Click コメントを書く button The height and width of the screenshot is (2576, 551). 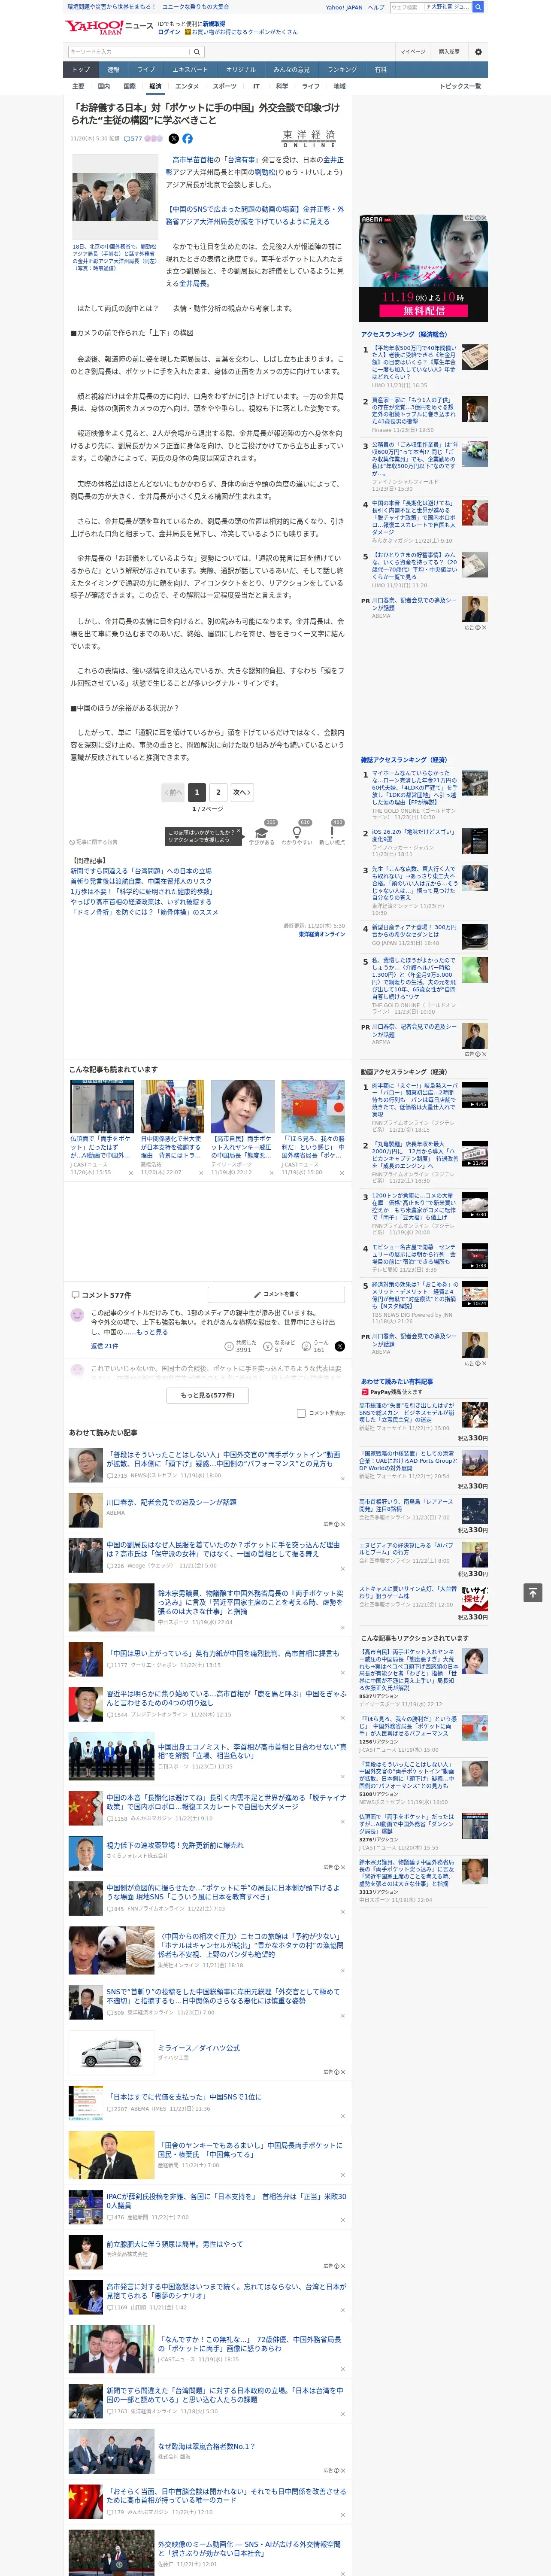point(276,1294)
